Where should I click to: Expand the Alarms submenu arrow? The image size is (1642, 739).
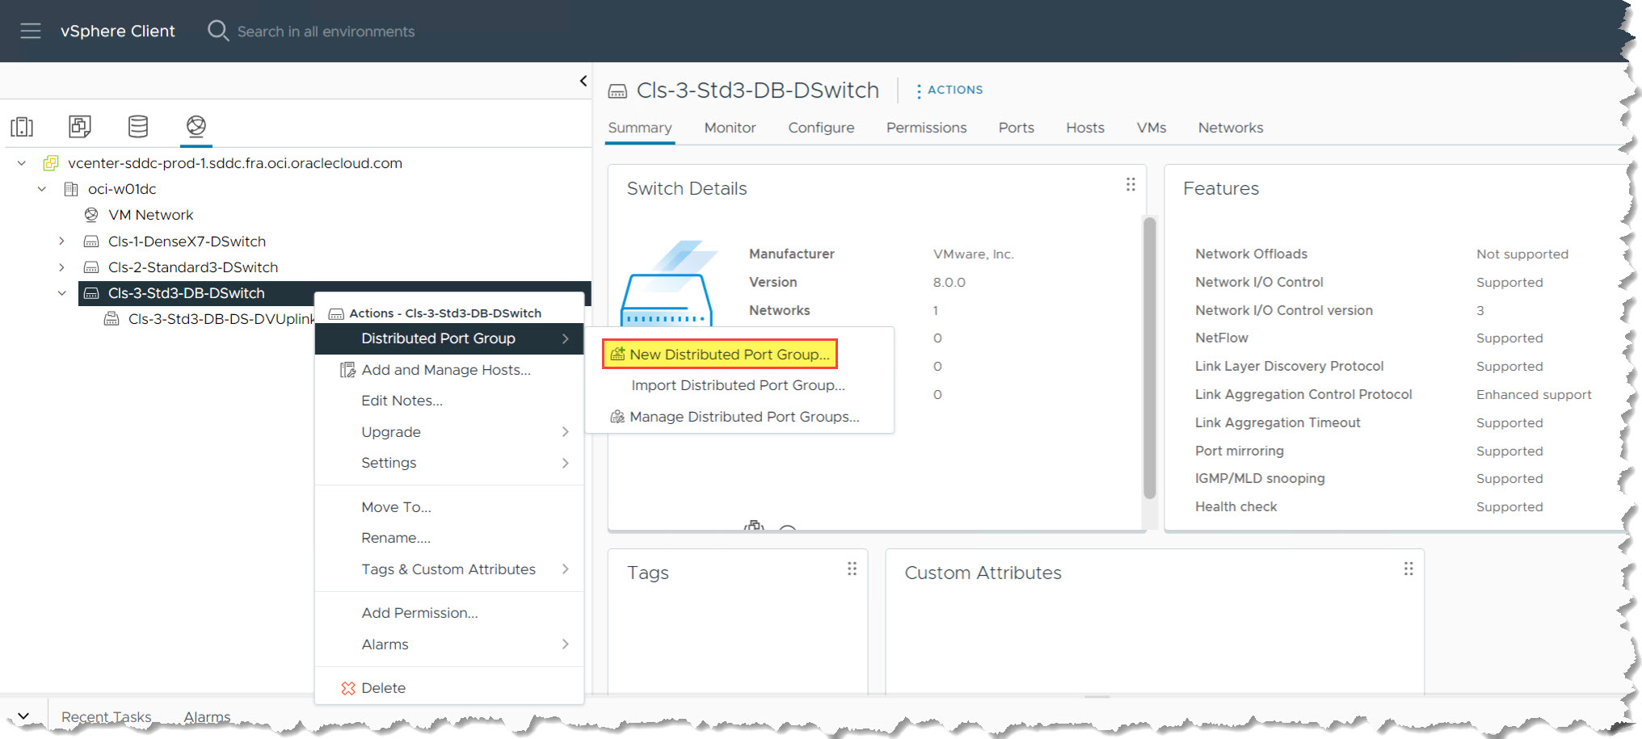(565, 645)
